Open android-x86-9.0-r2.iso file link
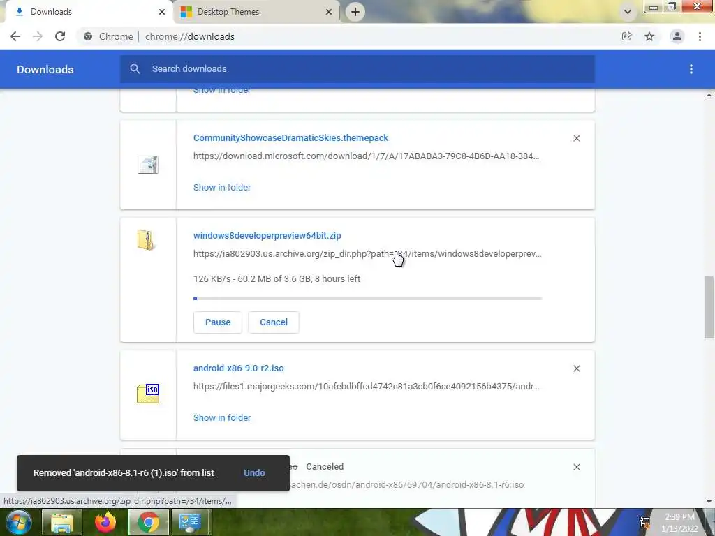 [239, 368]
